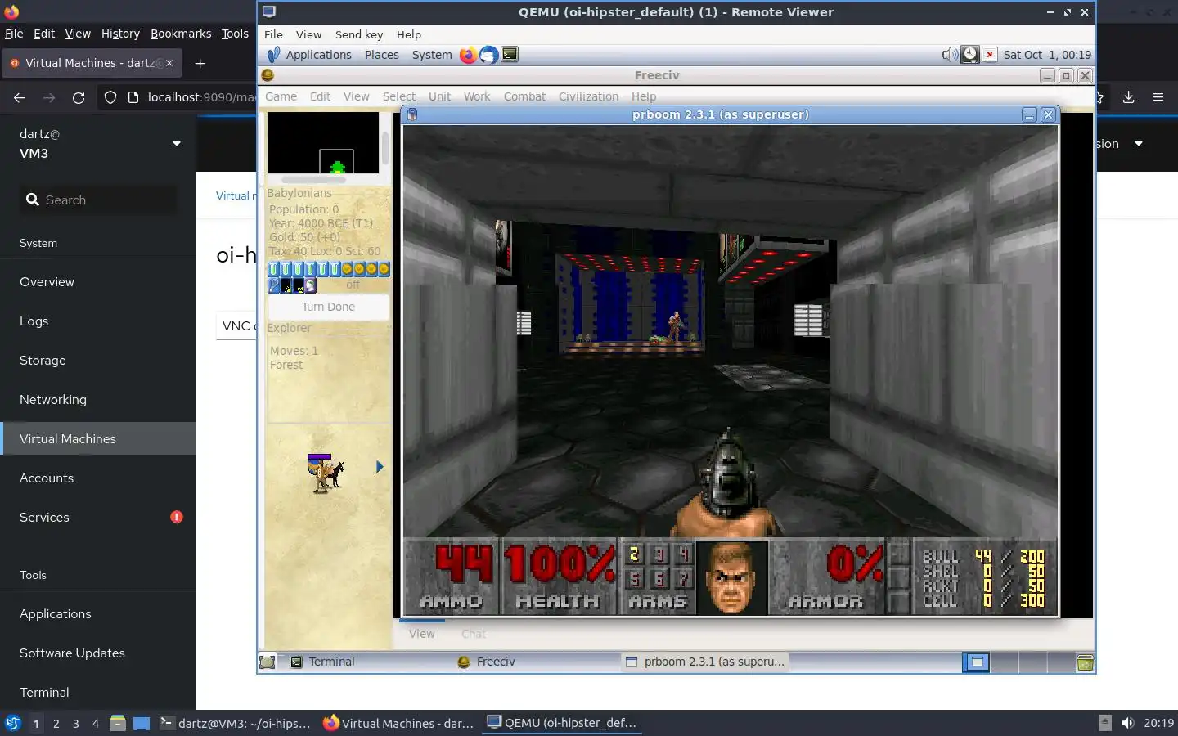This screenshot has width=1178, height=736.
Task: Click Freeciv minimap vertical scrollbar
Action: point(385,147)
